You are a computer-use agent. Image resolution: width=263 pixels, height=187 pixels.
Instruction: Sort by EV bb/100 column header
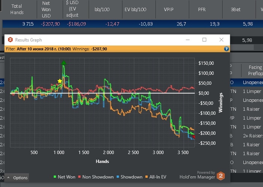pos(135,9)
